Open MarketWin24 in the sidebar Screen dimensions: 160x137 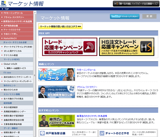(16, 38)
